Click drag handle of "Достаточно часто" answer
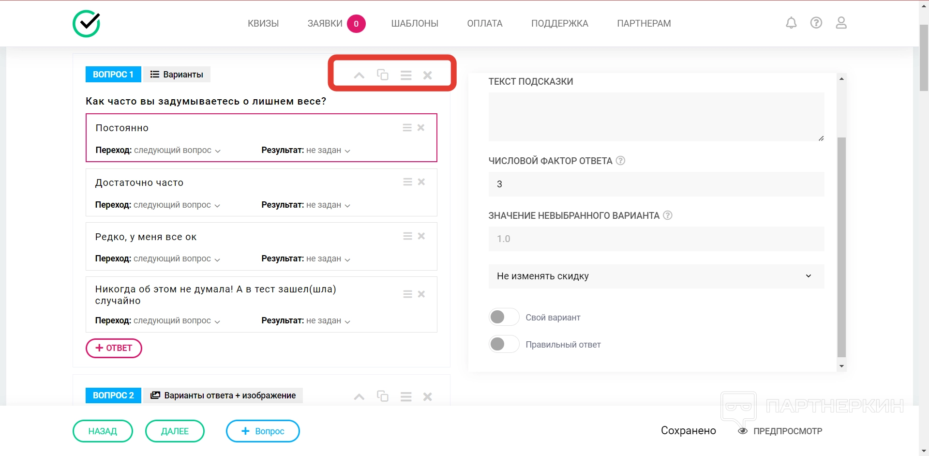The image size is (929, 456). (407, 182)
